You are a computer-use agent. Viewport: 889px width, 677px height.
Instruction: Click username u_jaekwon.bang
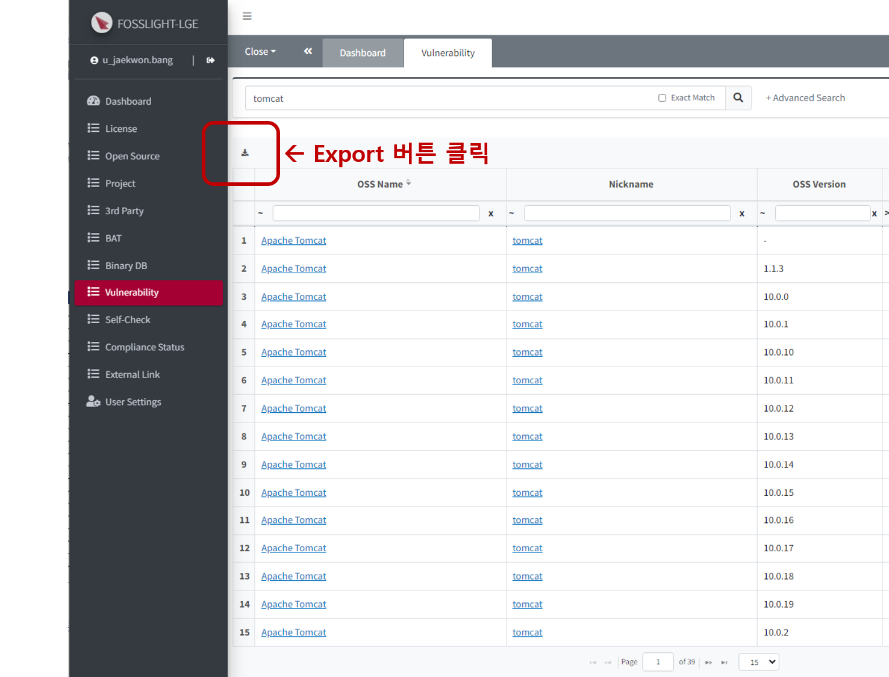coord(137,60)
